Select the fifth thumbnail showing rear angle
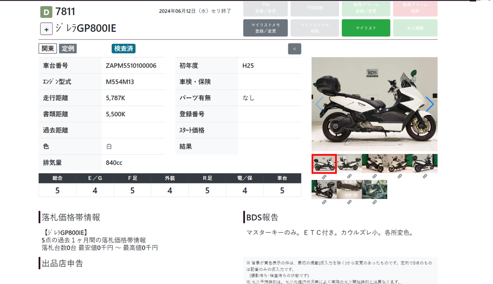Screen dimensions: 493x284 point(425,164)
